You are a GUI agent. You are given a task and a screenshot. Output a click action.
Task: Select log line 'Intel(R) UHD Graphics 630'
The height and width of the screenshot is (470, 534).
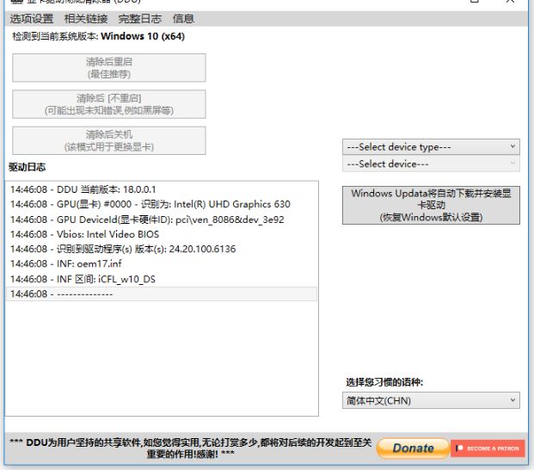(x=162, y=204)
